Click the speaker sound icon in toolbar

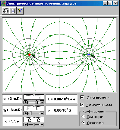point(6,11)
